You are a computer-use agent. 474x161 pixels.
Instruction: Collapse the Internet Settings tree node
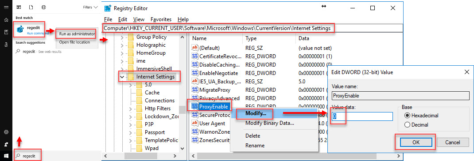click(x=122, y=77)
